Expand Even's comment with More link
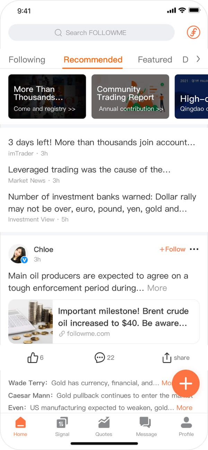The height and width of the screenshot is (450, 208). tap(184, 408)
